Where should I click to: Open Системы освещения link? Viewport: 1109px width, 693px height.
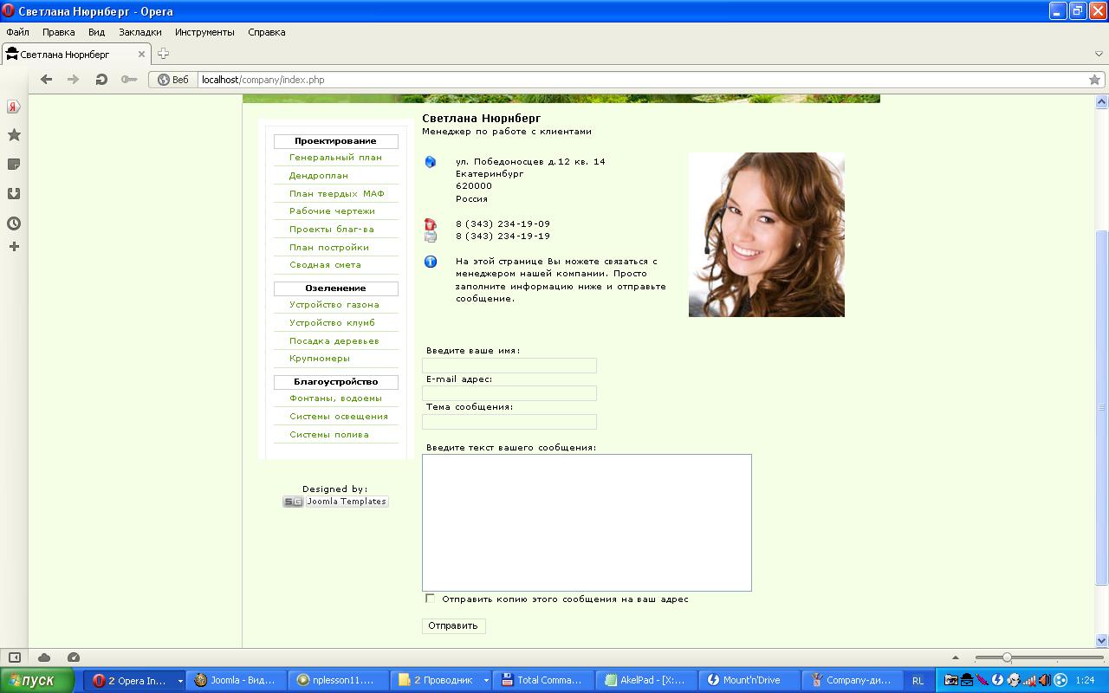pos(339,417)
